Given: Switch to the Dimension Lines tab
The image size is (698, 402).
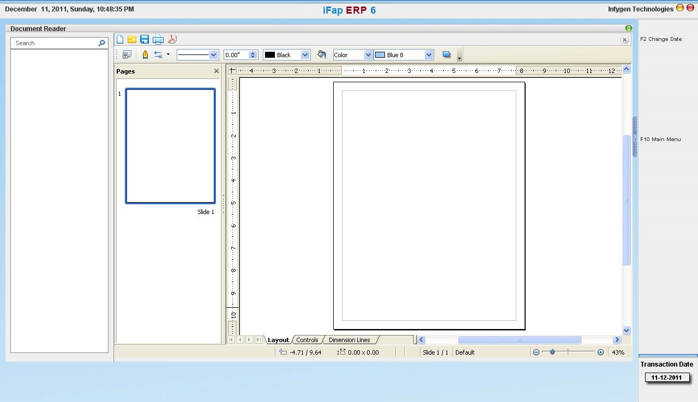Looking at the screenshot, I should point(350,340).
